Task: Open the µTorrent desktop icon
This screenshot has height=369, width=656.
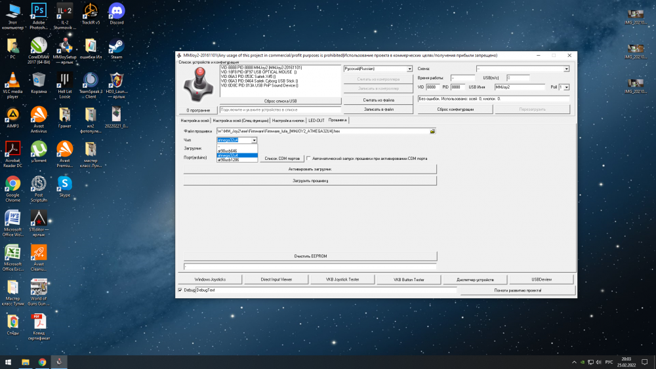Action: click(39, 150)
